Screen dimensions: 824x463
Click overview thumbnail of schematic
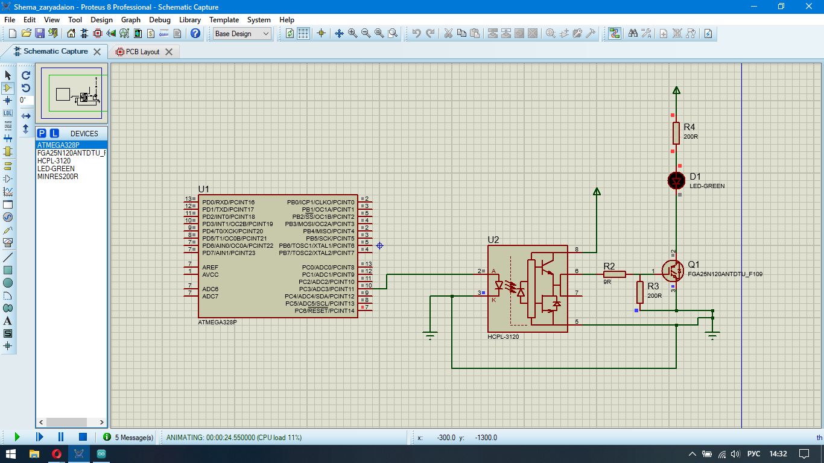click(71, 93)
